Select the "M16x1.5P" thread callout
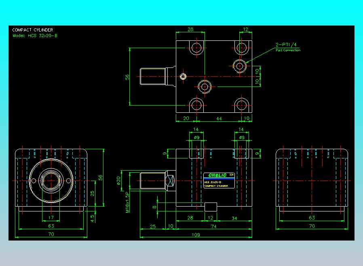The width and height of the screenshot is (363, 266). click(127, 203)
